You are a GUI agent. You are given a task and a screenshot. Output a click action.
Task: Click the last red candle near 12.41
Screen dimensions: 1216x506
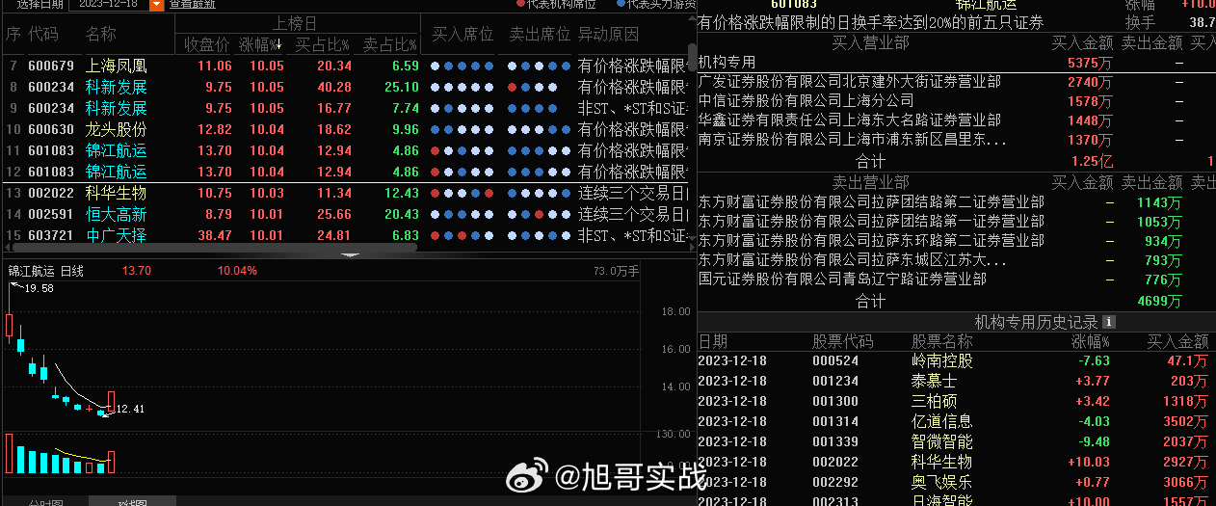pyautogui.click(x=112, y=402)
